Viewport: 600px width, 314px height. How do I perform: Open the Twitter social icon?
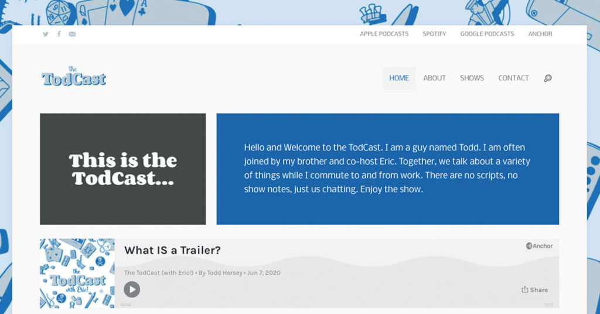point(46,34)
